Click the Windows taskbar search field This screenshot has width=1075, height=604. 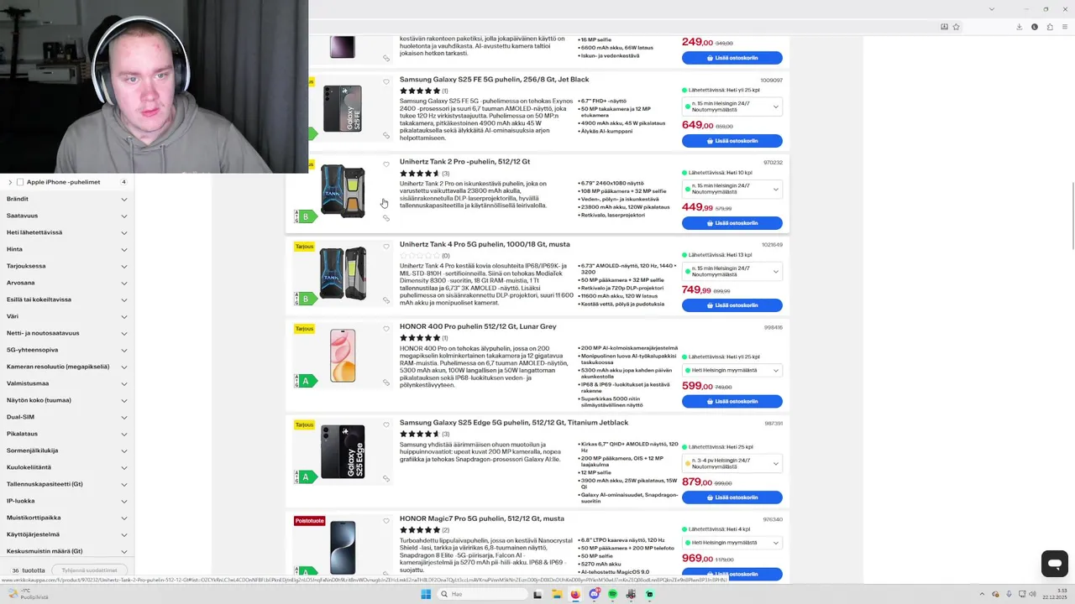(x=481, y=594)
